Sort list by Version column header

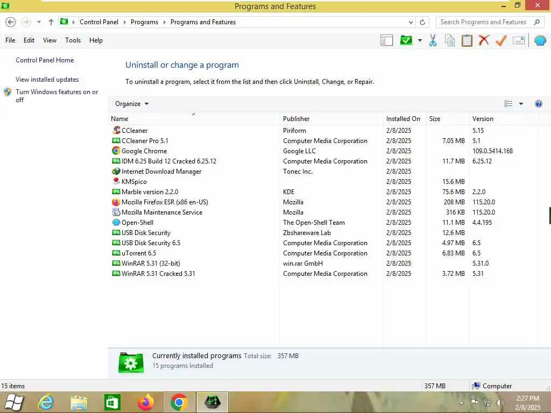(x=503, y=119)
